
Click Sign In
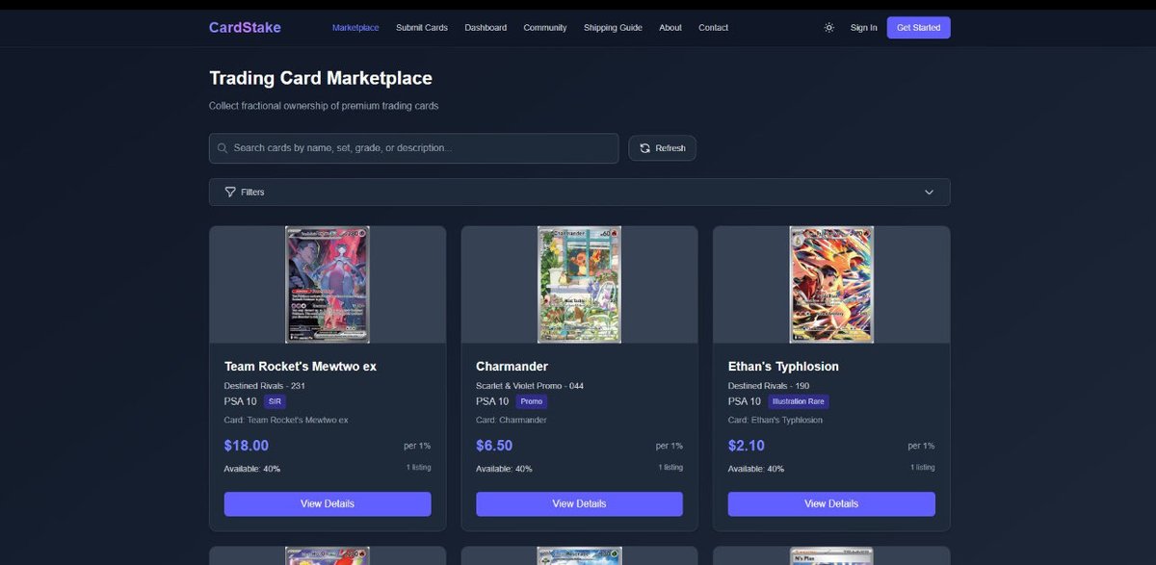862,28
